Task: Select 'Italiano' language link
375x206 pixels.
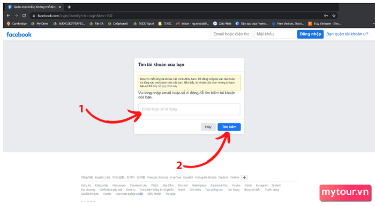Action: pos(235,177)
